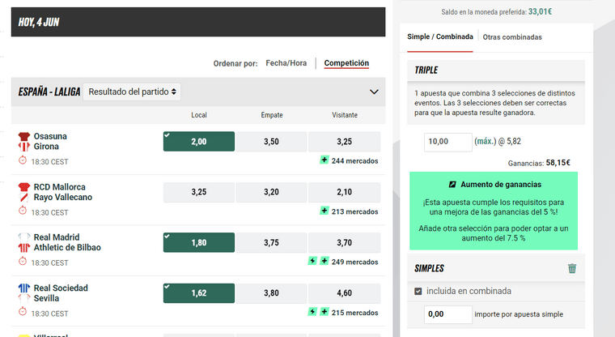Image resolution: width=615 pixels, height=337 pixels.
Task: Deselect Osasuna home win odds 2,00
Action: pyautogui.click(x=199, y=142)
